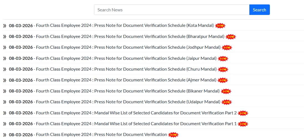Click NEW badge beside Kota Mandal entry
Image resolution: width=304 pixels, height=139 pixels.
pyautogui.click(x=220, y=26)
